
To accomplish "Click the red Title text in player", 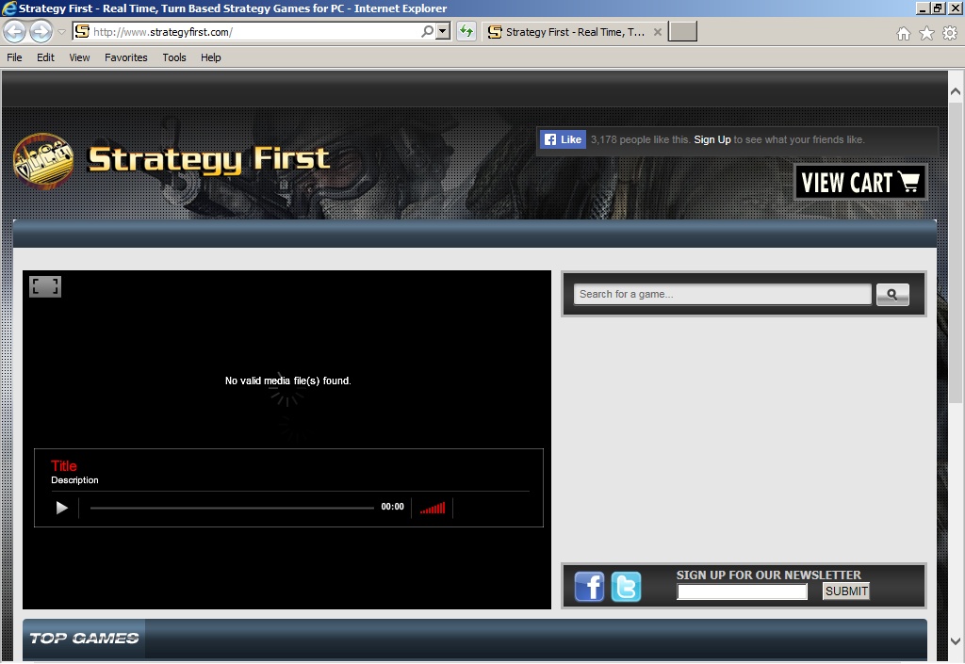I will point(64,466).
